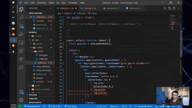The height and width of the screenshot is (108, 192).
Task: Open Brave browser from the taskbar
Action: [13, 46]
